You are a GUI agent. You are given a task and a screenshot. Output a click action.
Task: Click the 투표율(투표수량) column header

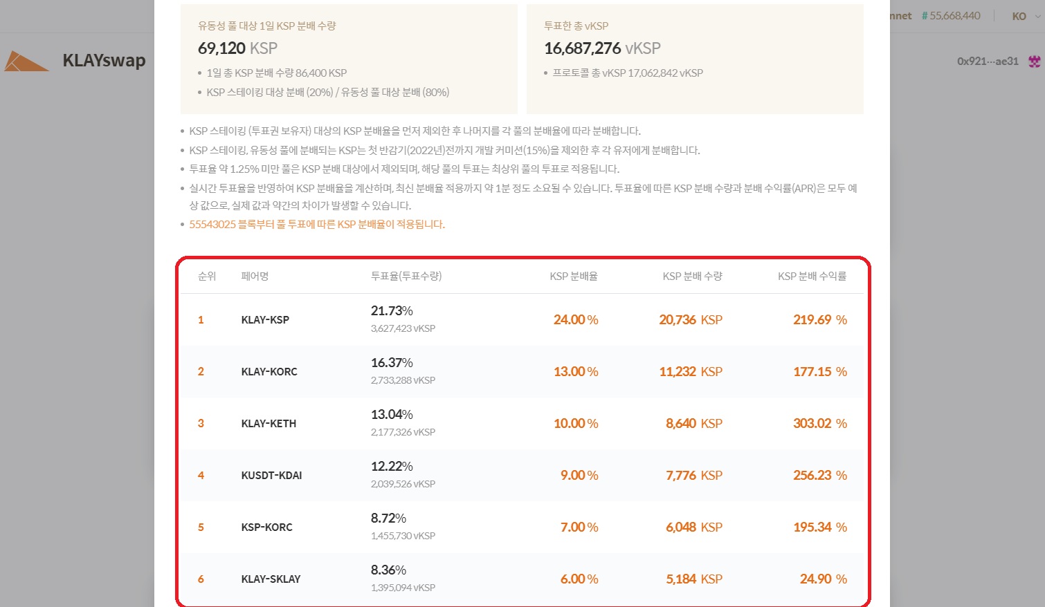tap(406, 276)
